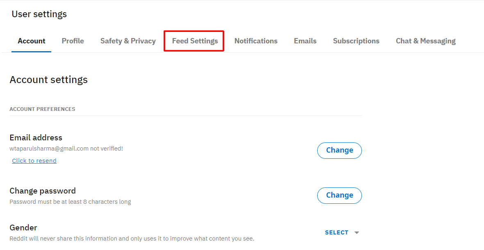This screenshot has height=250, width=484.
Task: Open the Subscriptions tab
Action: click(x=356, y=41)
